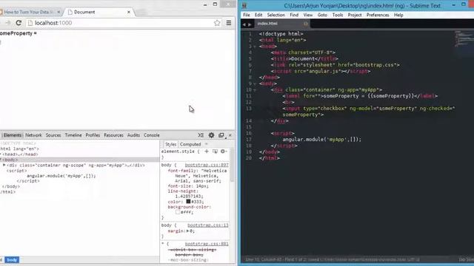Bookmark the page with the star icon
Image resolution: width=474 pixels, height=266 pixels.
(x=217, y=23)
